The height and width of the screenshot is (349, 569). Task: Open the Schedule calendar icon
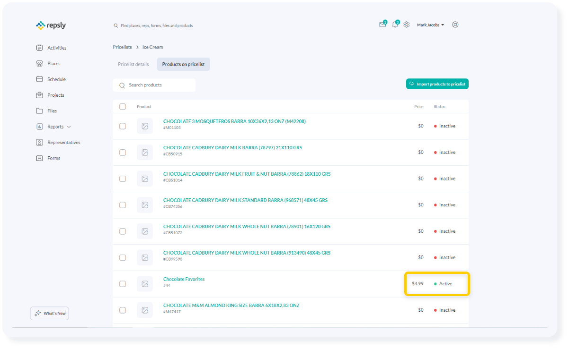[x=40, y=79]
